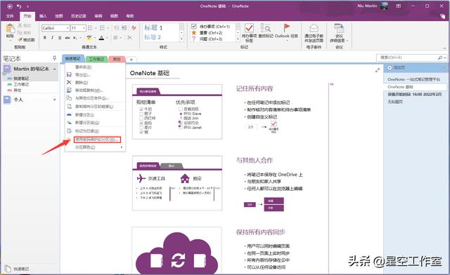Apply Italic formatting
Viewport: 450px width, 275px height.
(x=52, y=37)
